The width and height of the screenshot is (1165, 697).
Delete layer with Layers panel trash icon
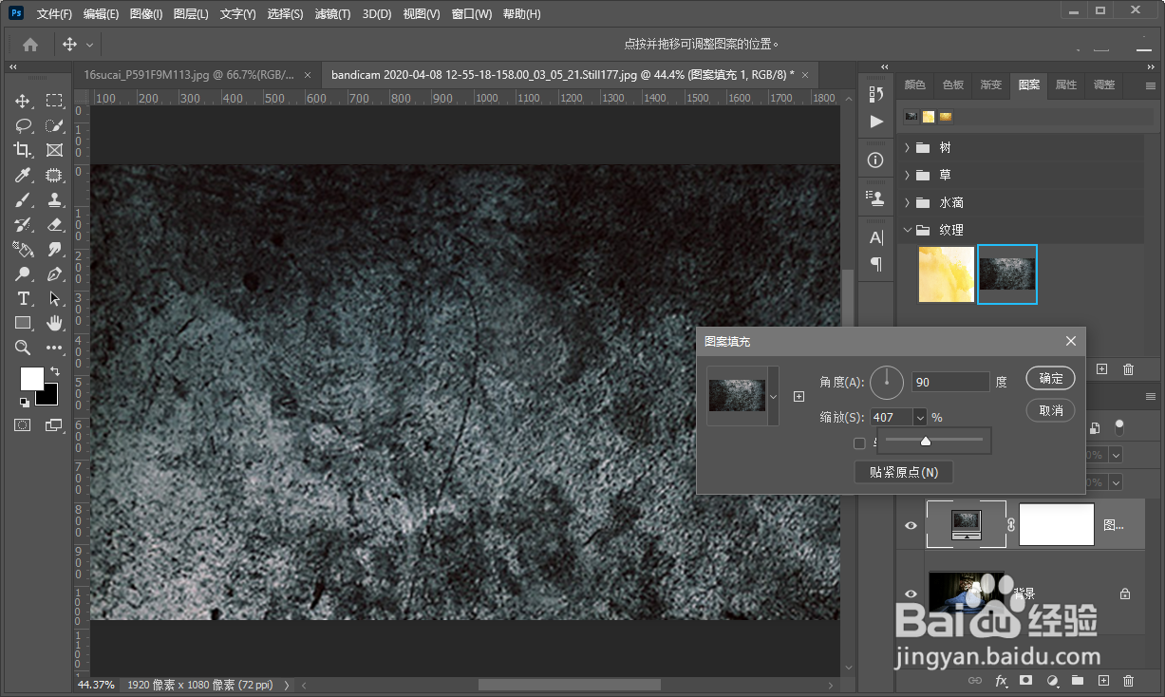1128,681
